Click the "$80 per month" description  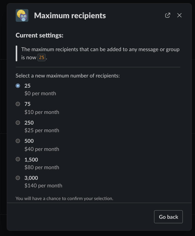click(x=42, y=167)
